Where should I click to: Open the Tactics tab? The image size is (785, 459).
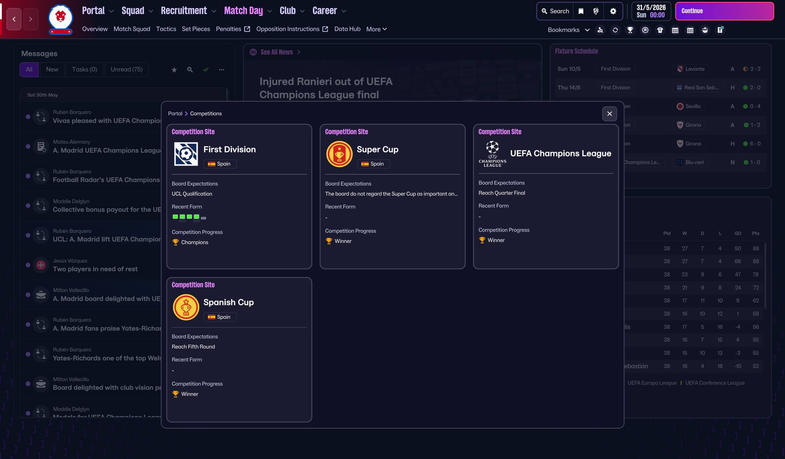166,29
